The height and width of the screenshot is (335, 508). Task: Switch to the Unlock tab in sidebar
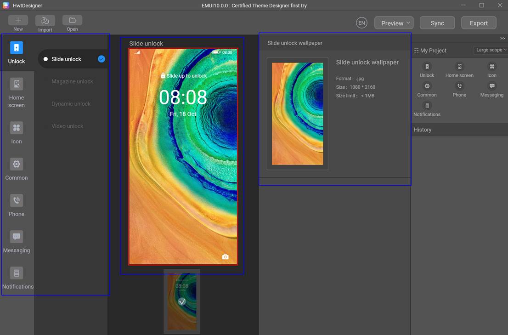tap(17, 52)
